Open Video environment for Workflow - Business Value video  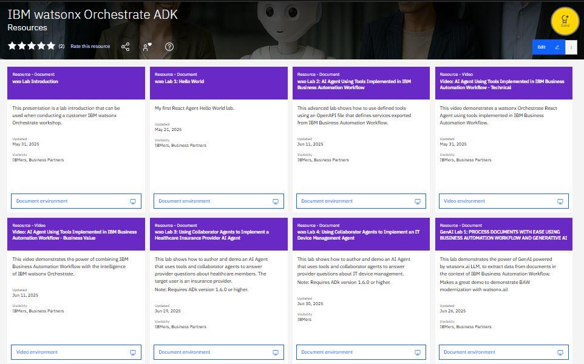click(76, 352)
